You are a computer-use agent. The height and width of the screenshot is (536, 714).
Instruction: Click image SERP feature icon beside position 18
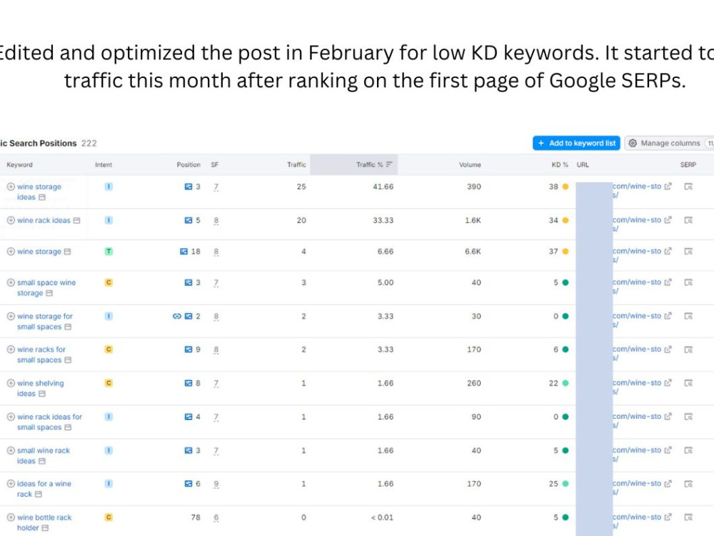pos(183,251)
